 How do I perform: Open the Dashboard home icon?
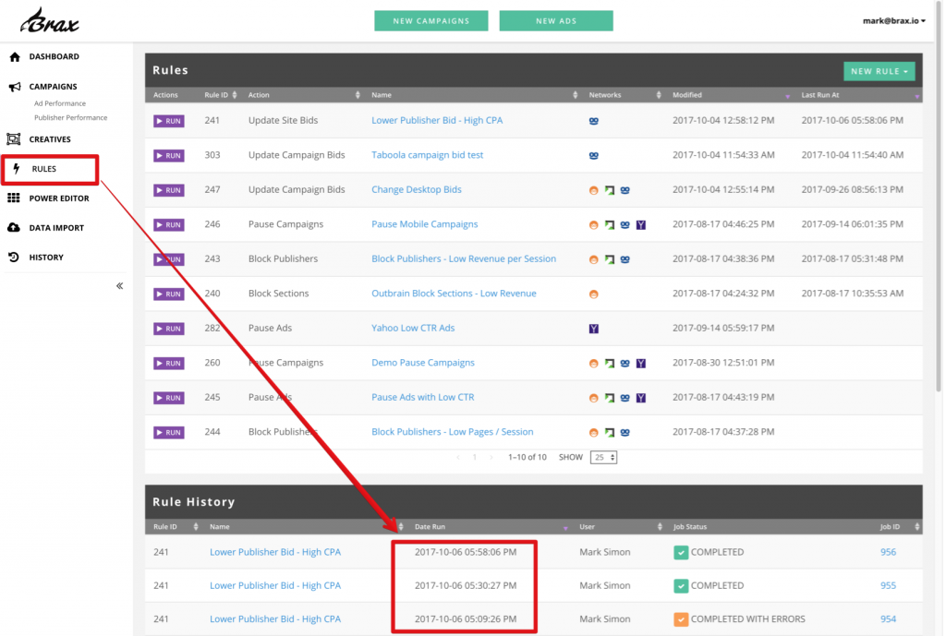15,56
